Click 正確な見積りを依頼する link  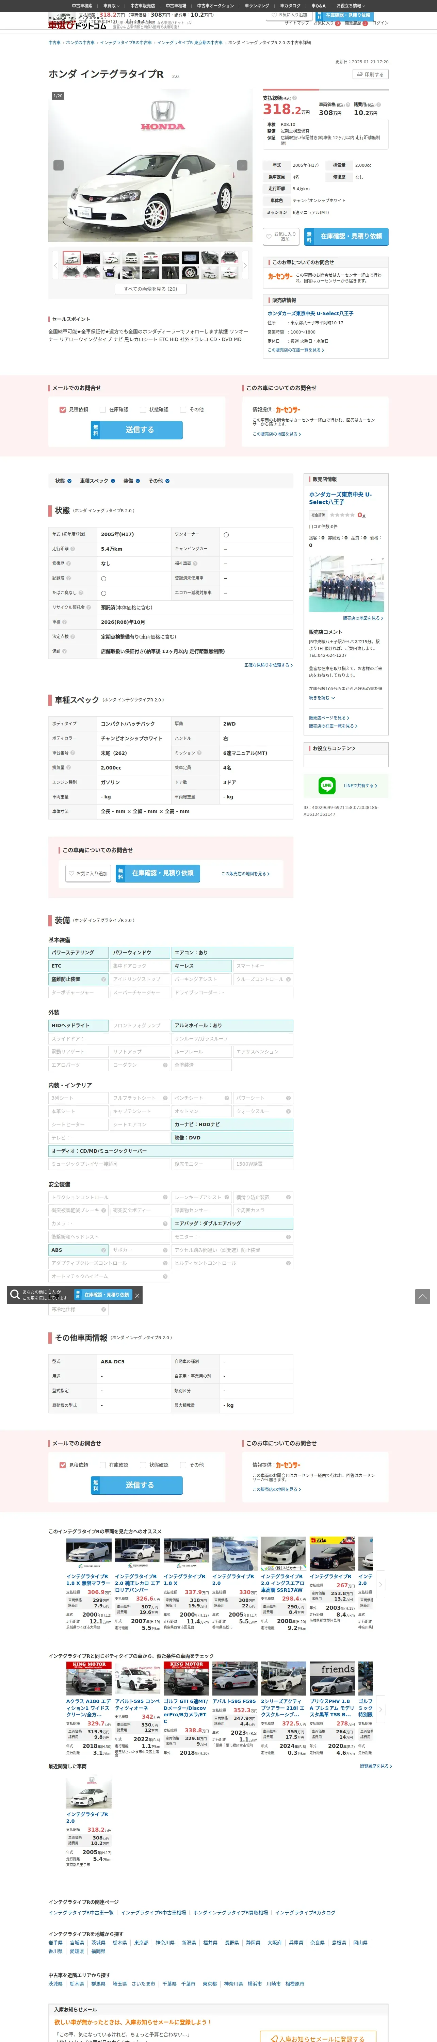pos(268,665)
